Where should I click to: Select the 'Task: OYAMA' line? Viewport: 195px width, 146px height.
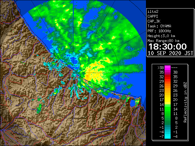click(x=159, y=26)
